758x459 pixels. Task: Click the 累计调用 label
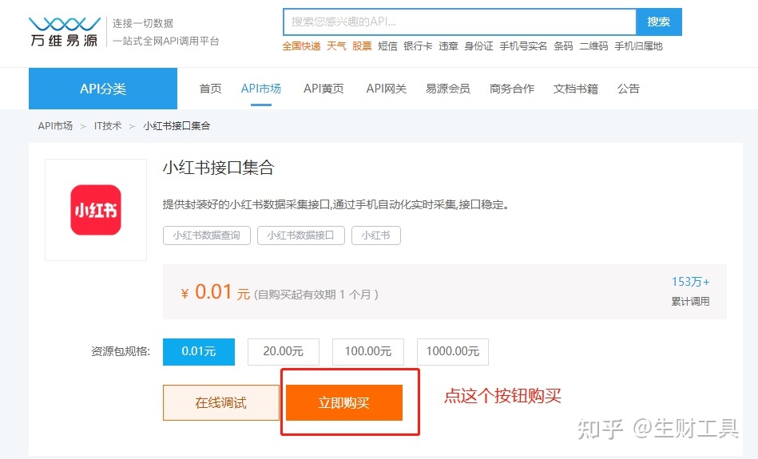(x=690, y=302)
